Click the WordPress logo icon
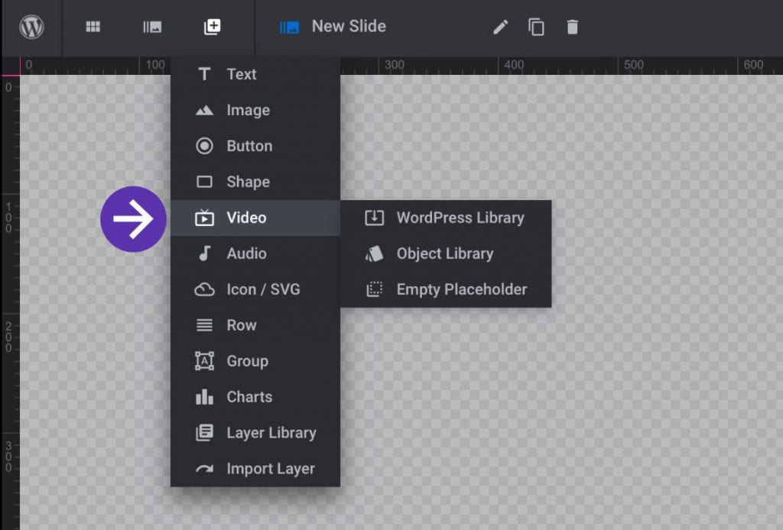783x530 pixels. point(31,27)
